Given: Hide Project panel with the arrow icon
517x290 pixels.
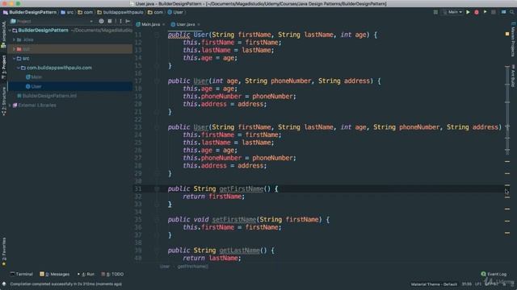Looking at the screenshot, I should 128,21.
